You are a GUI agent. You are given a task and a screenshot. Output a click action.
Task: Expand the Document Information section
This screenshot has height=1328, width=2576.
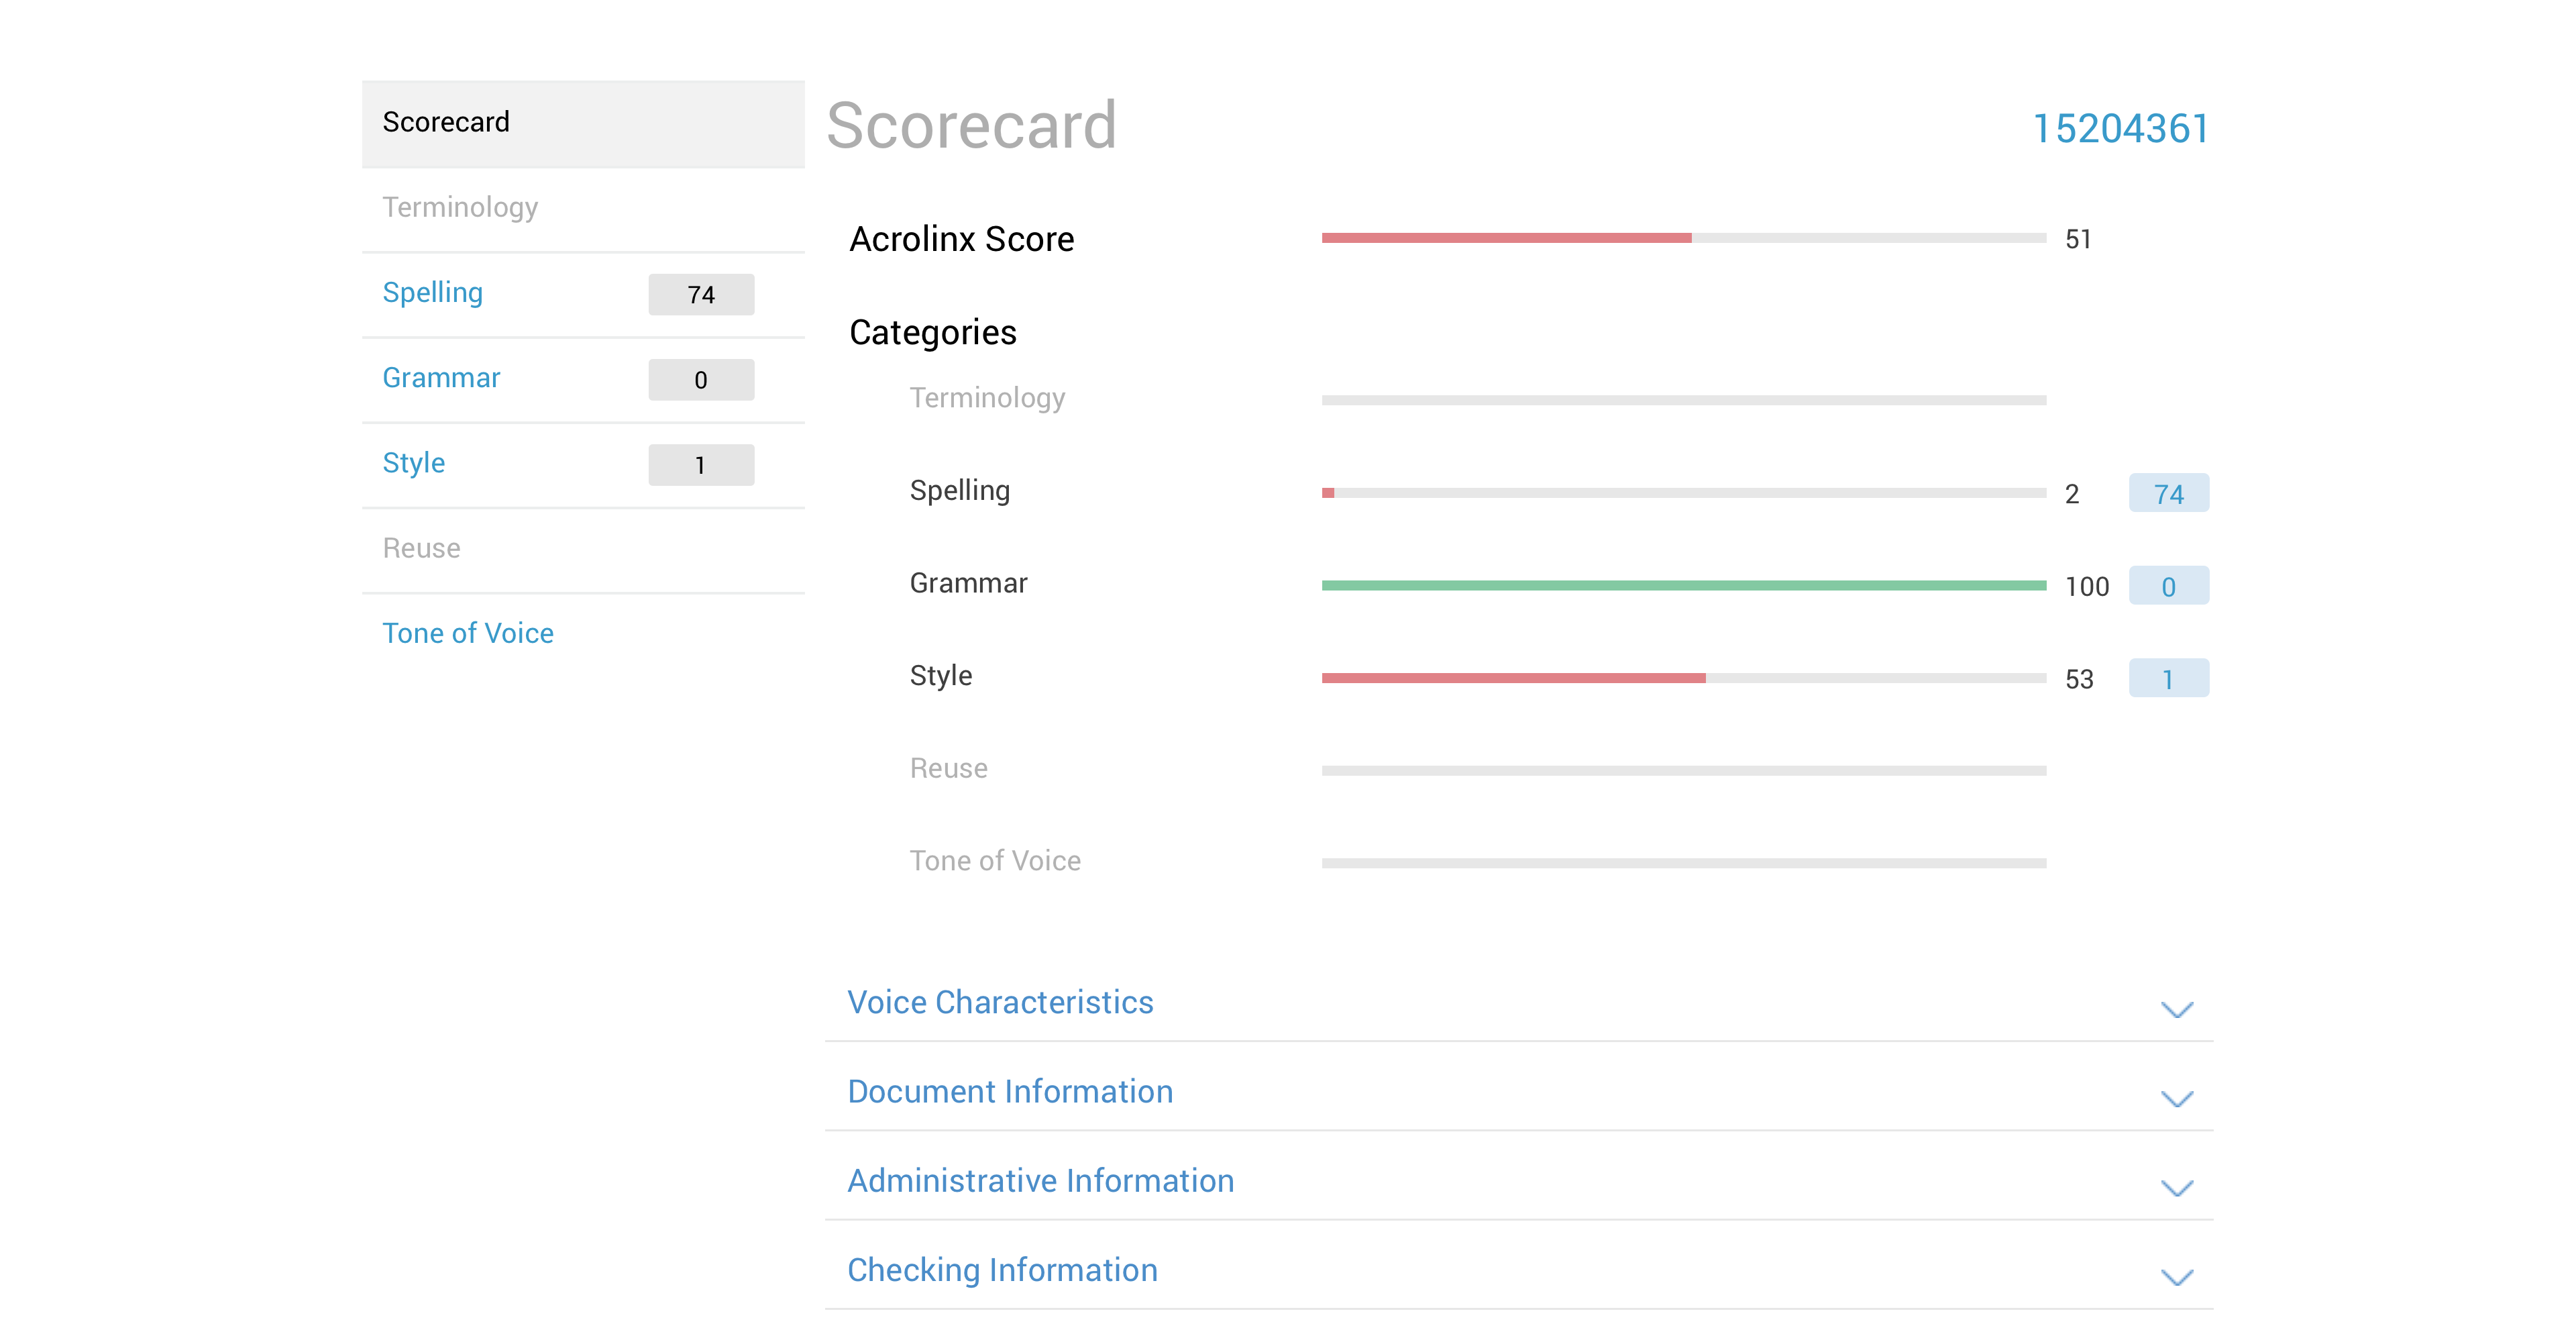[1010, 1091]
